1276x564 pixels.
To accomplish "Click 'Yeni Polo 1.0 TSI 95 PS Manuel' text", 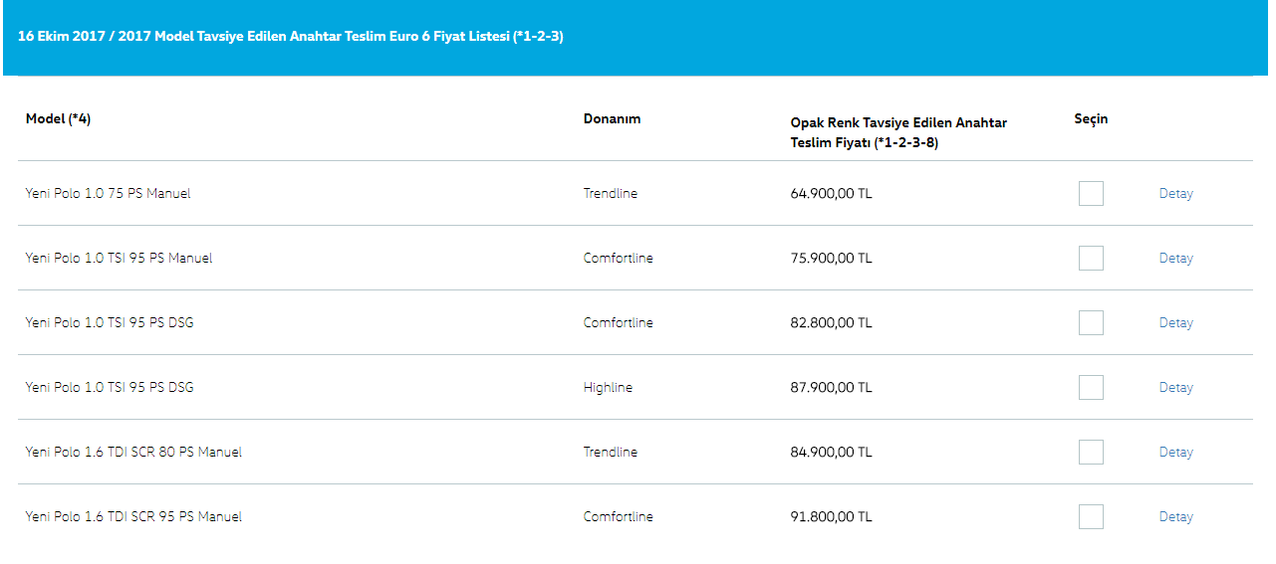I will 119,259.
